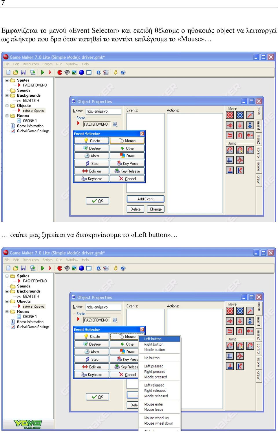Click the Open file toolbar icon in first screenshot
The height and width of the screenshot is (433, 278).
tap(16, 72)
